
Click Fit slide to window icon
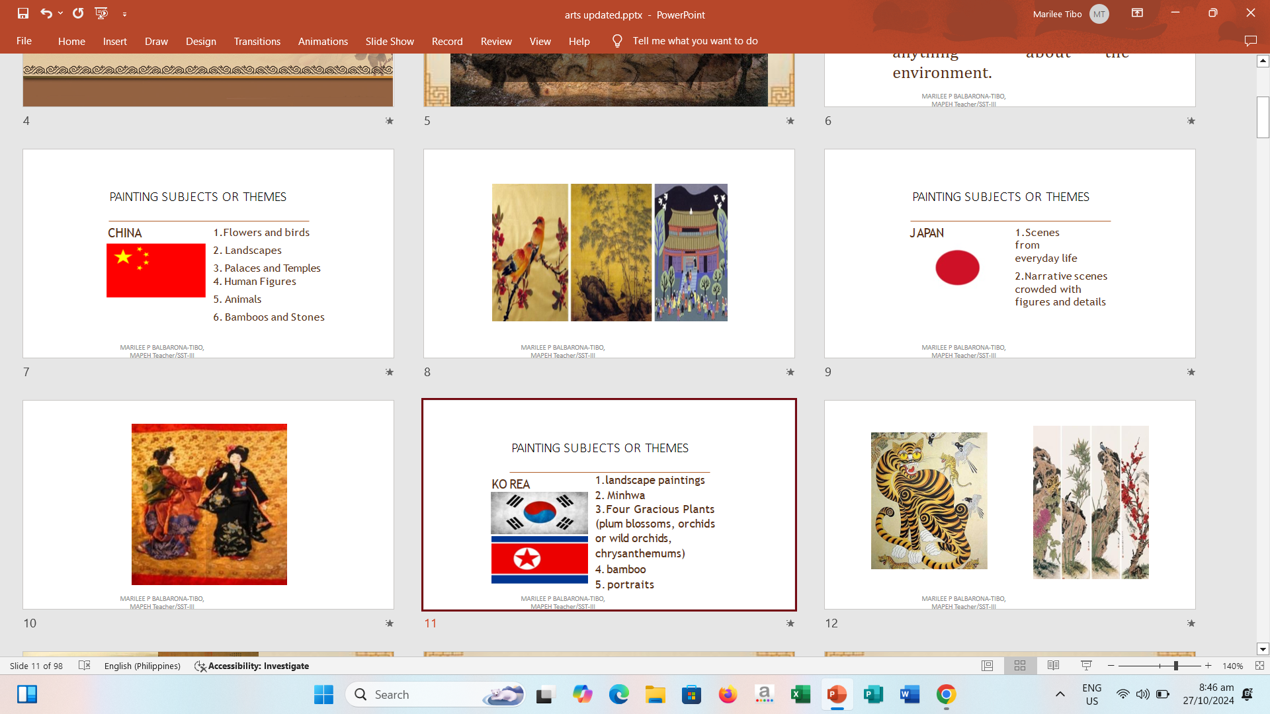coord(1259,666)
